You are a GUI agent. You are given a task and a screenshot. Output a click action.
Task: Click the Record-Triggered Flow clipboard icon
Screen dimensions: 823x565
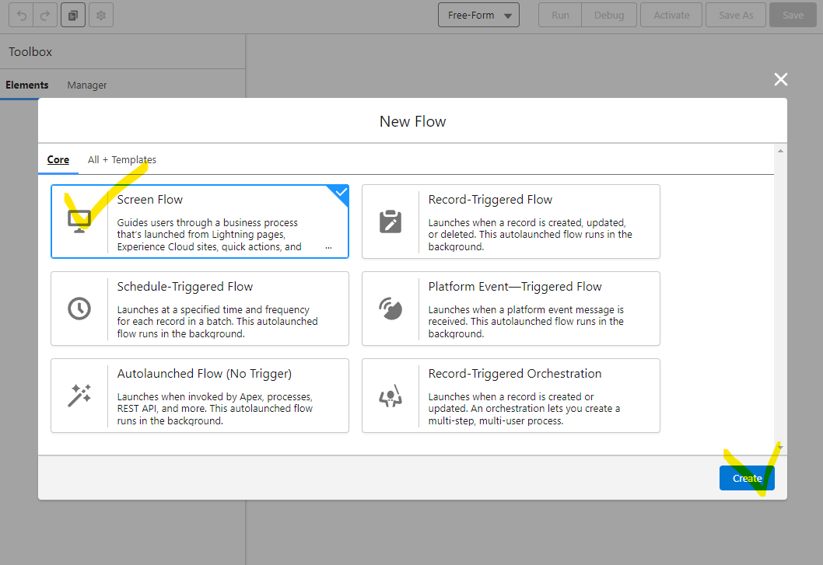390,221
